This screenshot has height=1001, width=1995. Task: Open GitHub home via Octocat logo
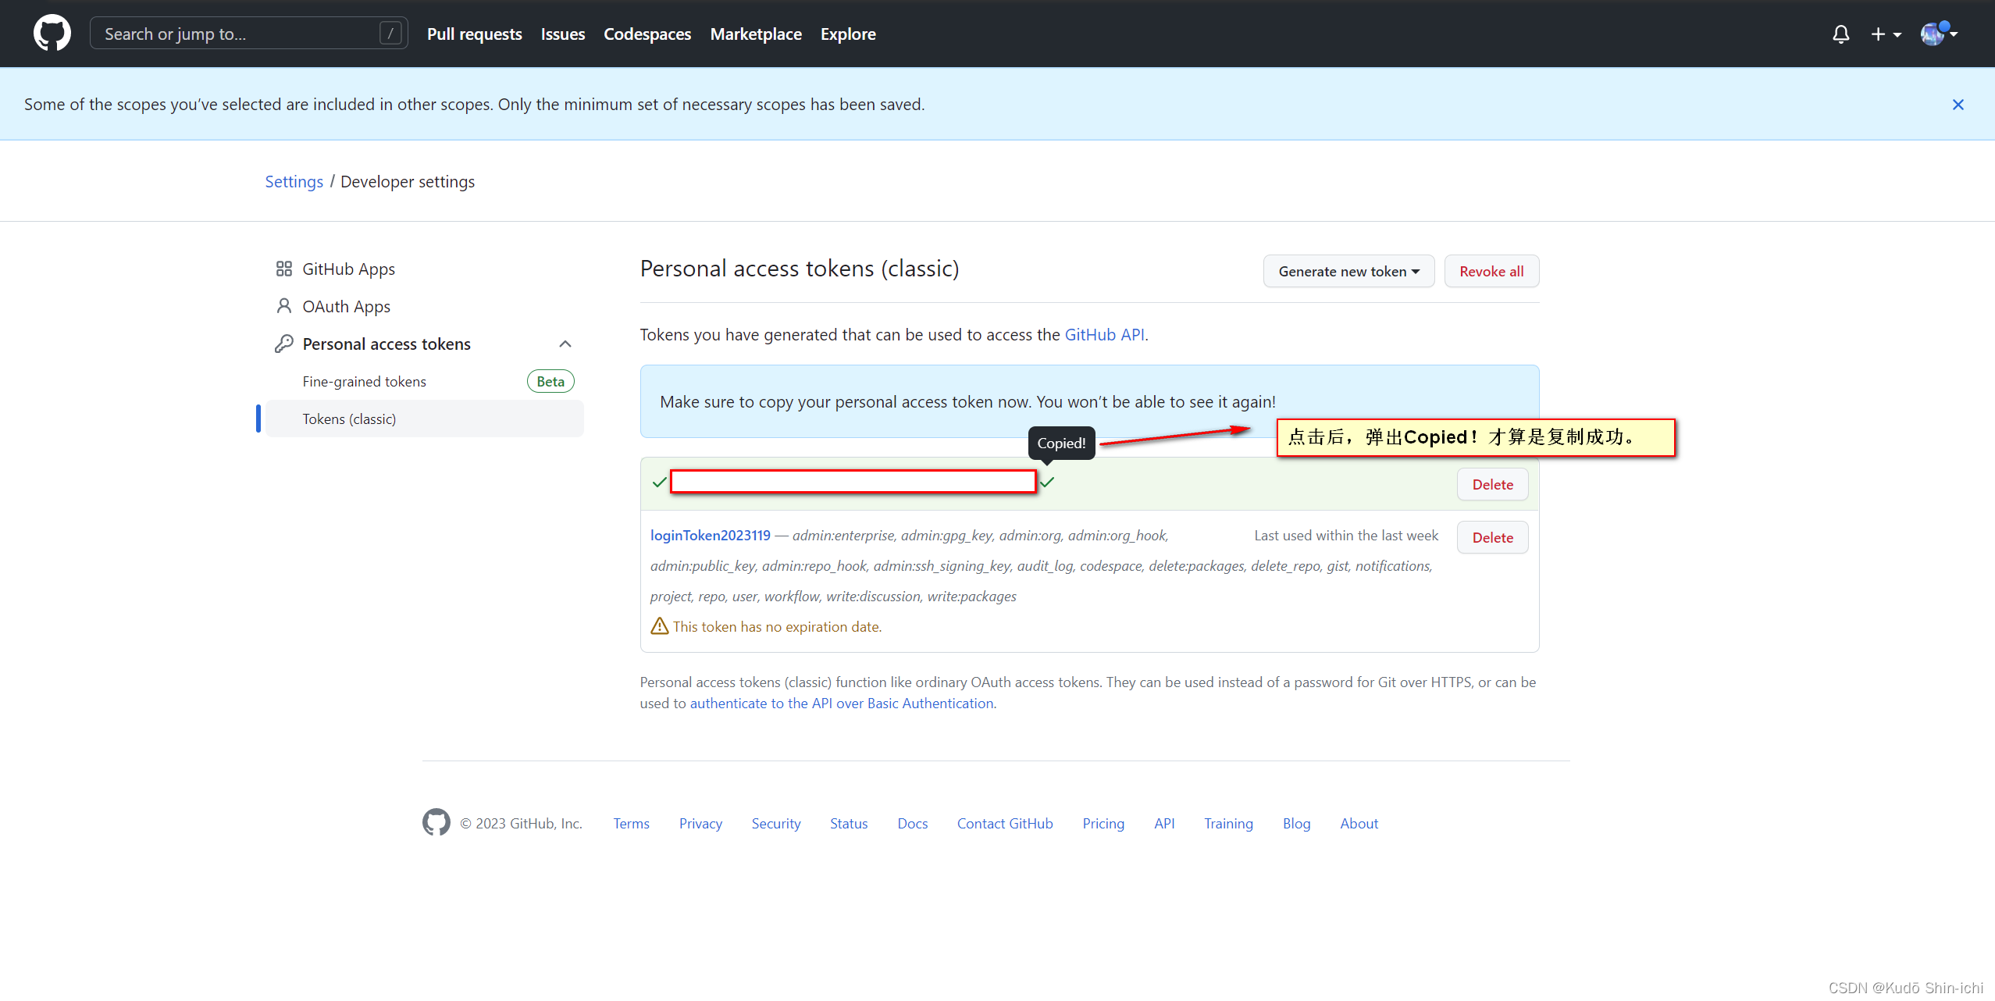click(52, 34)
